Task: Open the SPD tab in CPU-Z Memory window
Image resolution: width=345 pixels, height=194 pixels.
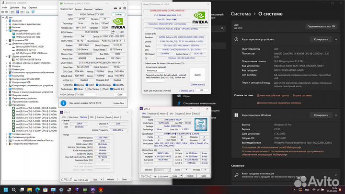Action: click(x=92, y=117)
